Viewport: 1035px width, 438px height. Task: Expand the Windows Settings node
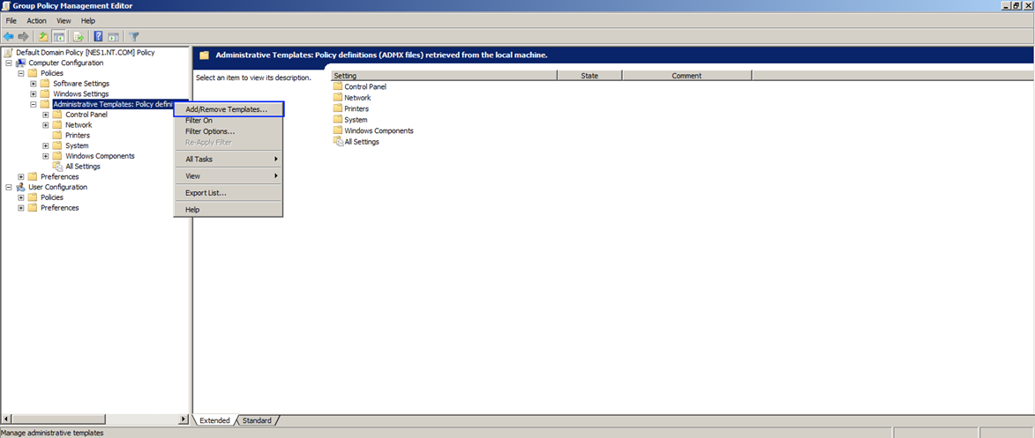tap(34, 93)
